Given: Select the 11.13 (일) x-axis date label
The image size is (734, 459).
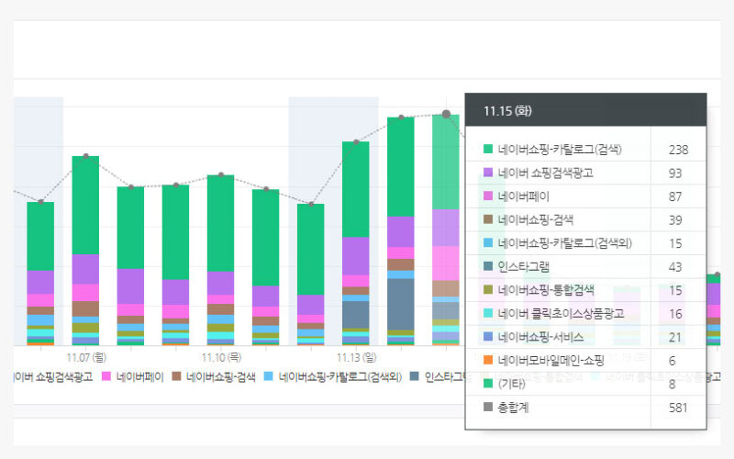Looking at the screenshot, I should (355, 356).
